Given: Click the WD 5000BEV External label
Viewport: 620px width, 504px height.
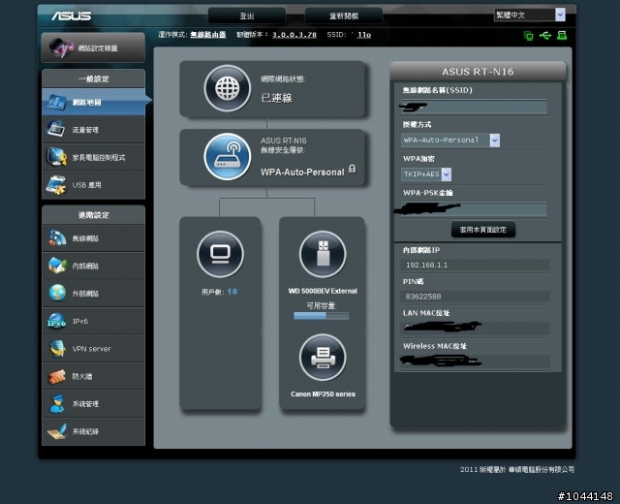Looking at the screenshot, I should 323,291.
